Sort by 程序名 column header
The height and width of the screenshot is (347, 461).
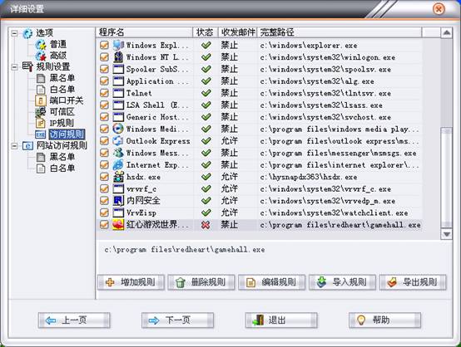[x=144, y=32]
